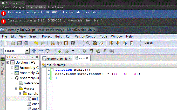
Task: Click the Find in Files binoculars icon
Action: (x=95, y=43)
